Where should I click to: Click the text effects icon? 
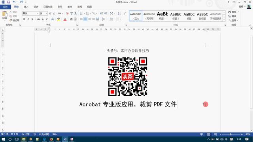click(53, 19)
